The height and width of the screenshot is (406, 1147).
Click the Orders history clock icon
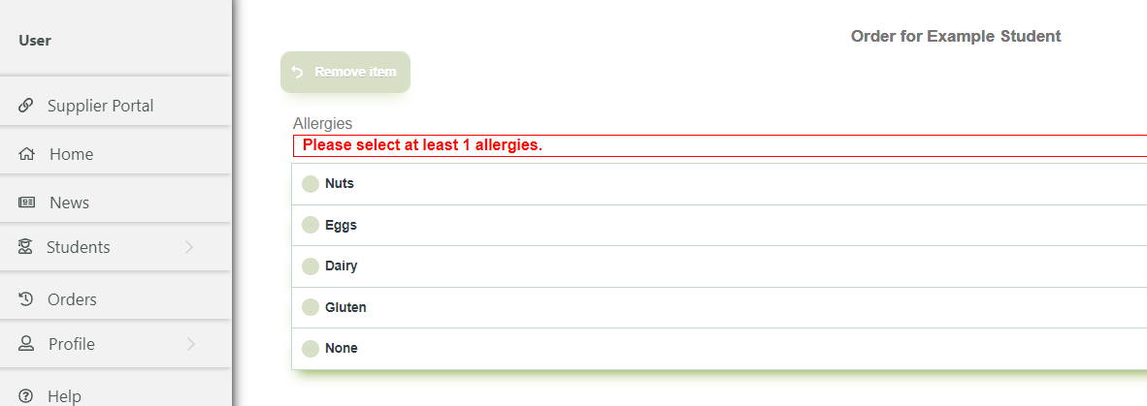click(x=26, y=299)
